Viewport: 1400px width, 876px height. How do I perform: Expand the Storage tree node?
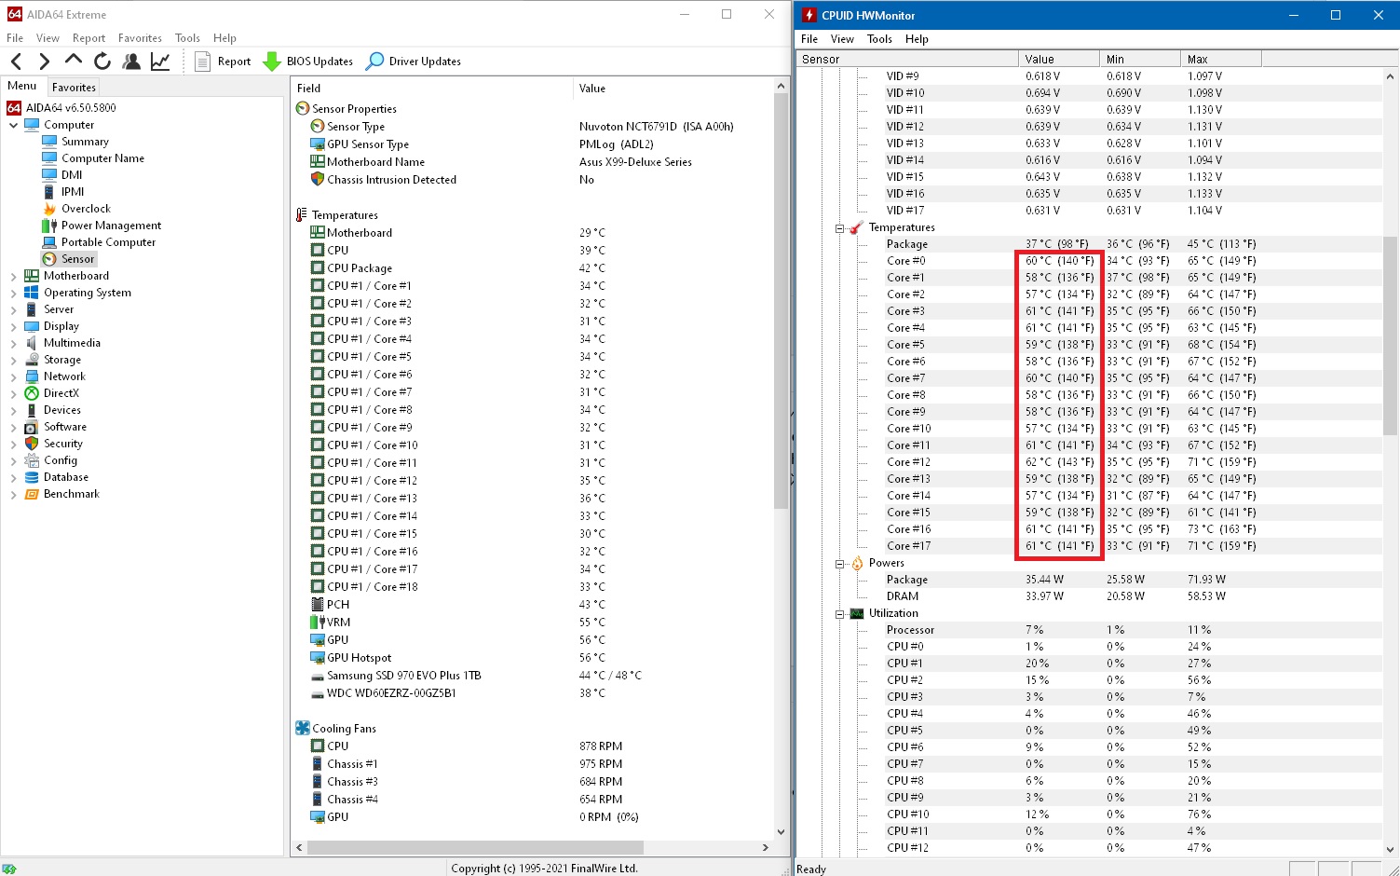pyautogui.click(x=14, y=360)
